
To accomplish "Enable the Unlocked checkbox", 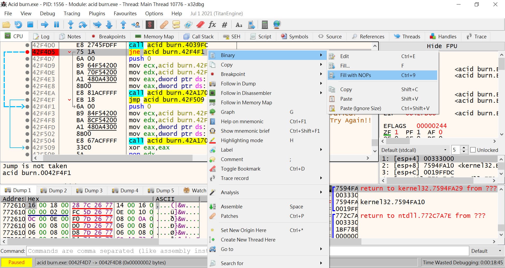I will (473, 150).
